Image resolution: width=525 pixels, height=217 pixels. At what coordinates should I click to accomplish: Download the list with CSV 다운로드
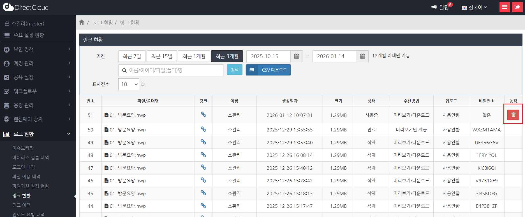pos(268,70)
